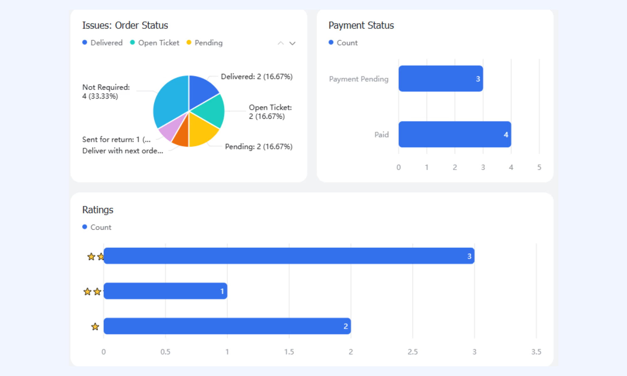This screenshot has height=376, width=627.
Task: Click the Paid bar showing 4
Action: pyautogui.click(x=455, y=134)
